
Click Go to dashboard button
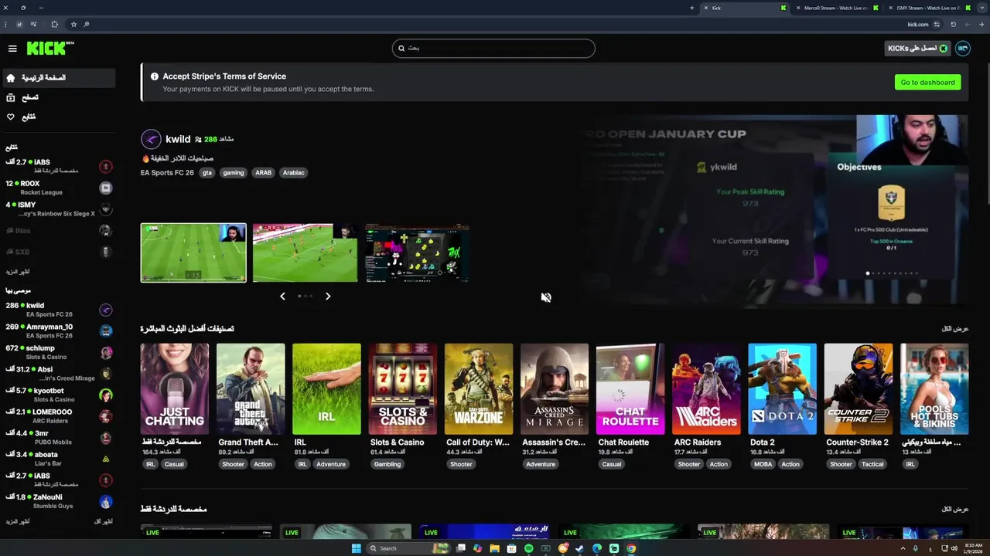(x=927, y=82)
